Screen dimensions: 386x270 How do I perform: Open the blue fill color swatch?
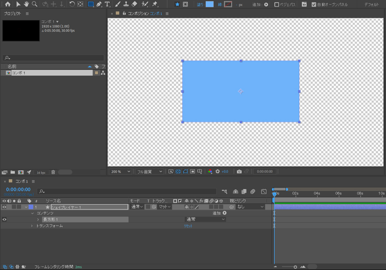pos(210,4)
